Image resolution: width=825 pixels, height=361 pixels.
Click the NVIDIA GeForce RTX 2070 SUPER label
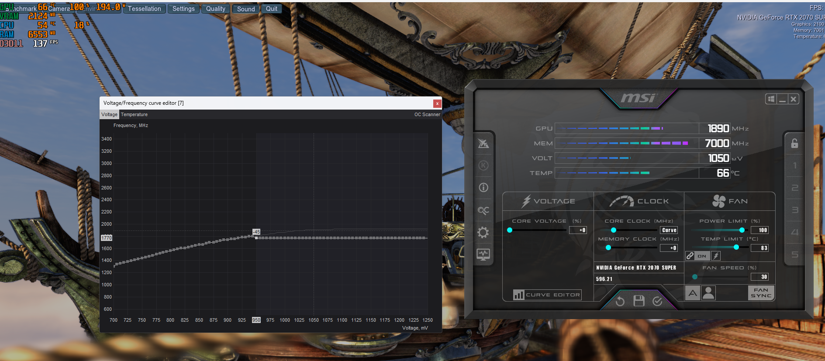click(636, 268)
